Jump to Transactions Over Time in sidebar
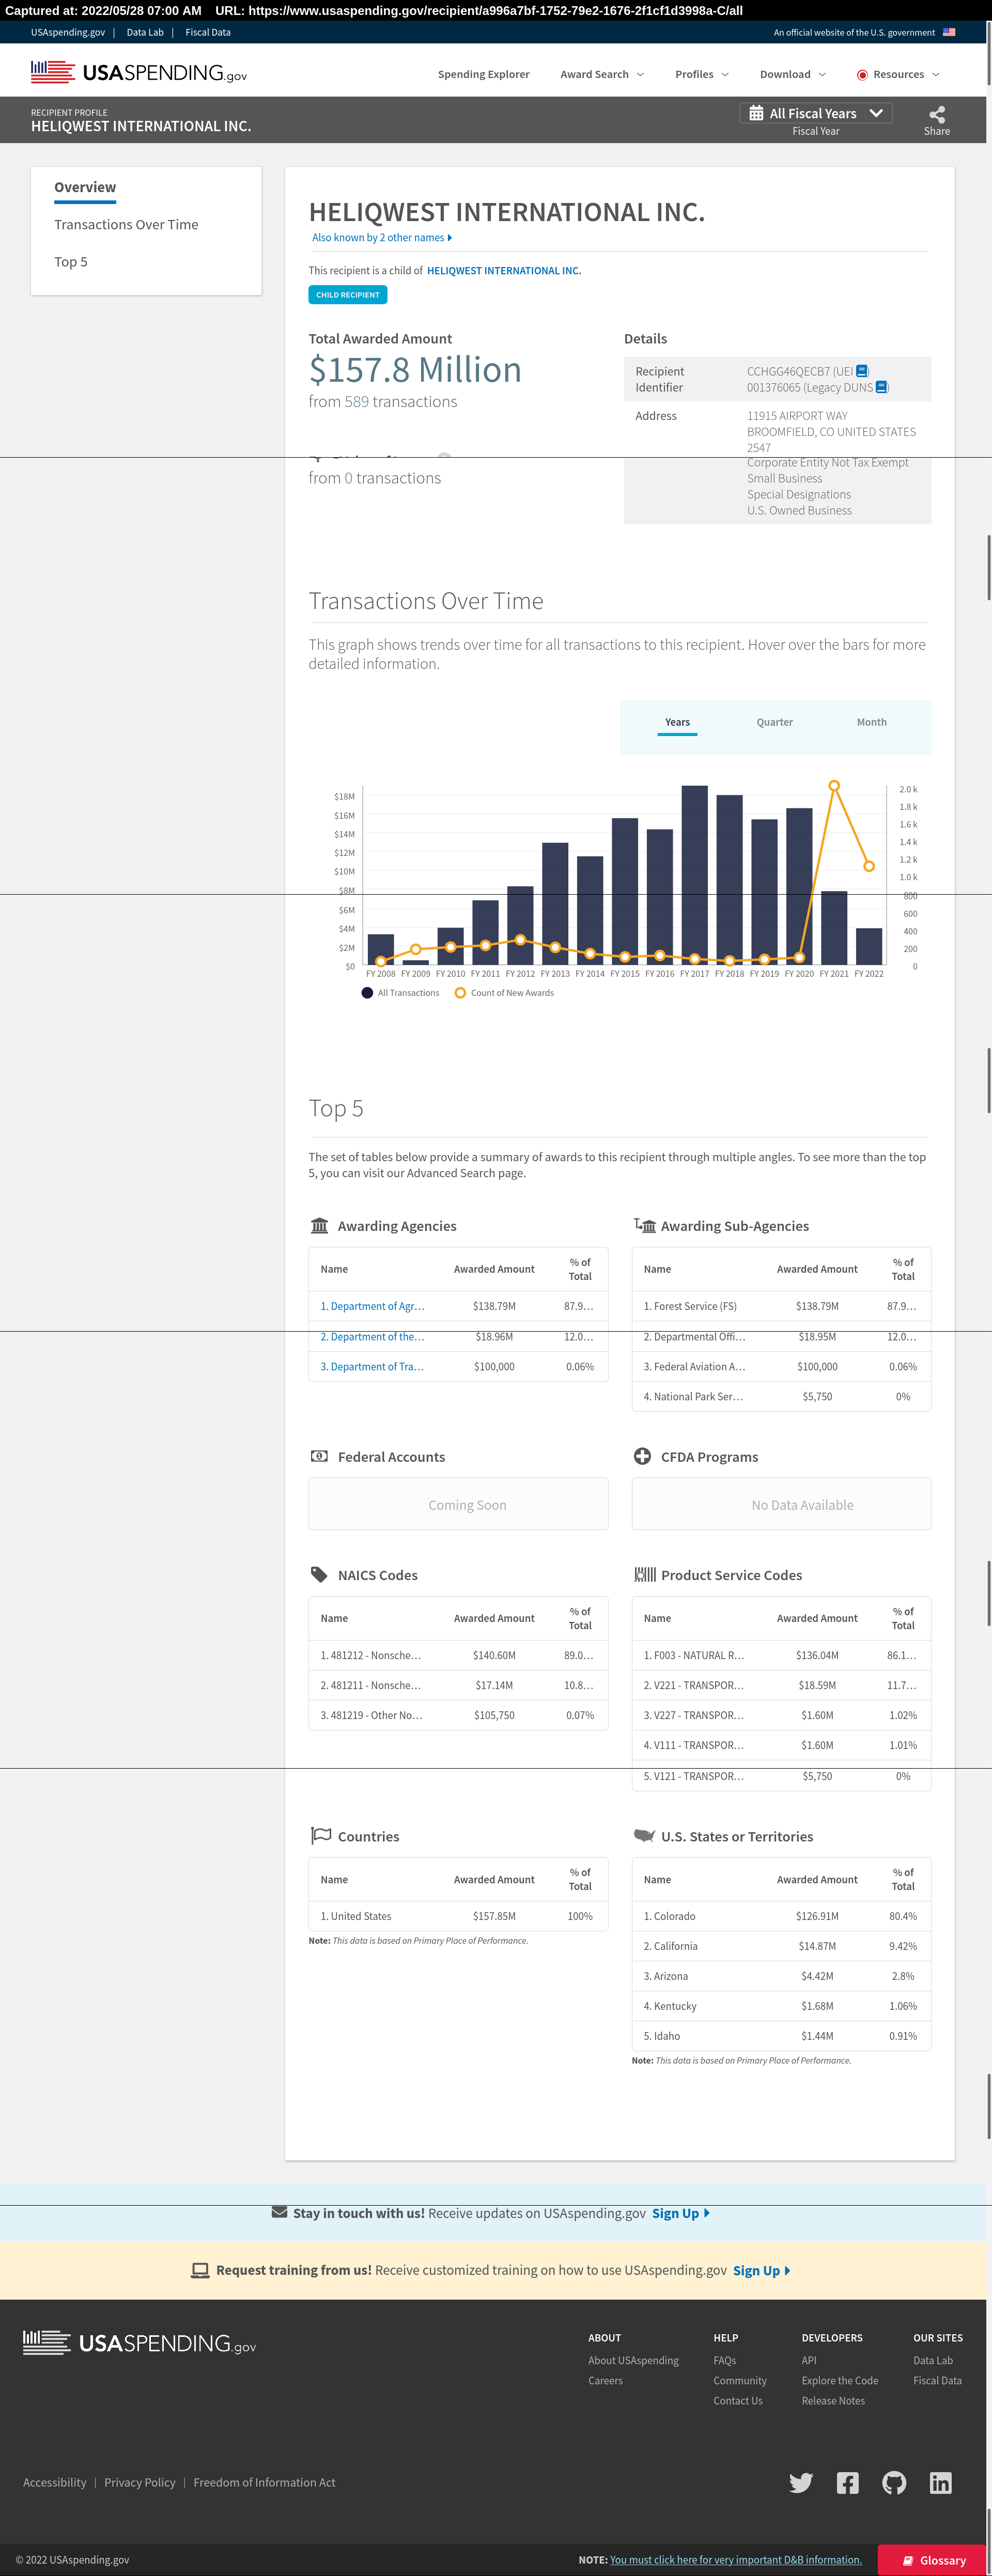 click(x=126, y=224)
